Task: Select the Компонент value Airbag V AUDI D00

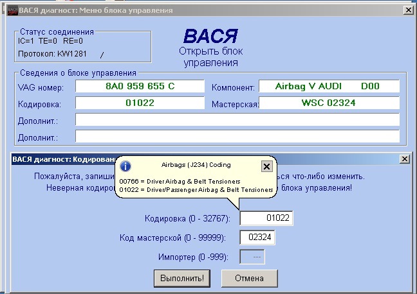Action: tap(329, 86)
